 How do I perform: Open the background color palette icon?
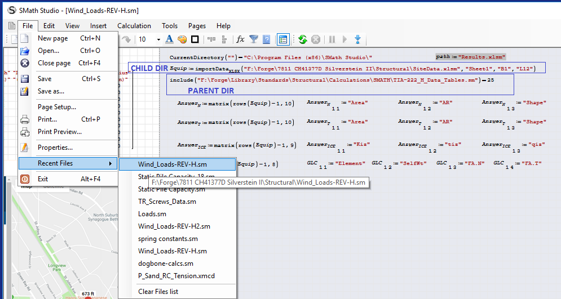[182, 39]
